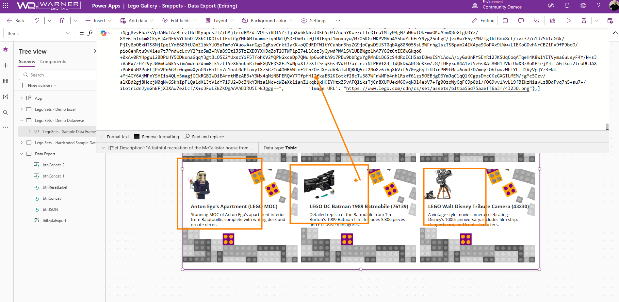
Task: Click Find and replace
Action: pyautogui.click(x=204, y=137)
